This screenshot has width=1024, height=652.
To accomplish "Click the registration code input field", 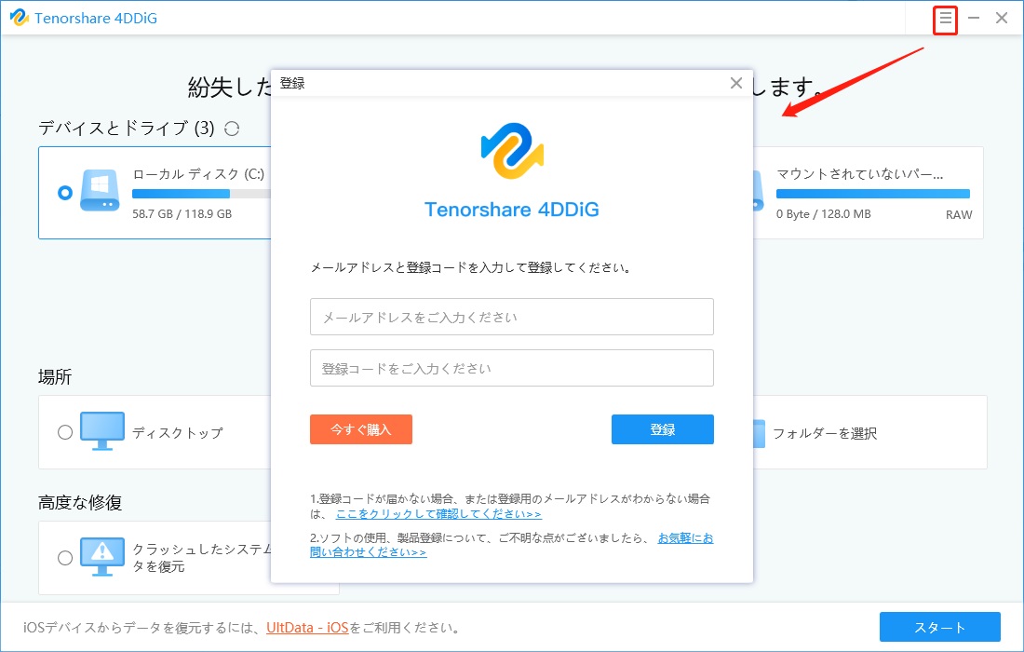I will [x=511, y=368].
